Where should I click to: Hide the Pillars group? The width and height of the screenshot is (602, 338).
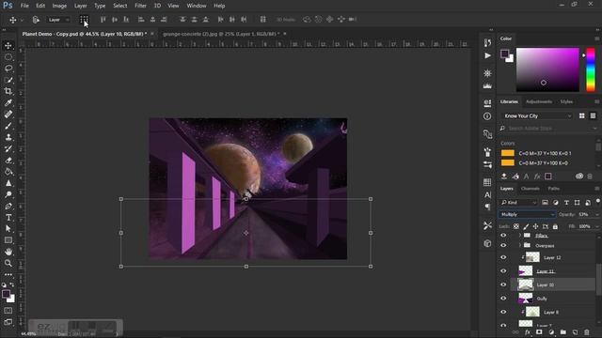pos(503,236)
